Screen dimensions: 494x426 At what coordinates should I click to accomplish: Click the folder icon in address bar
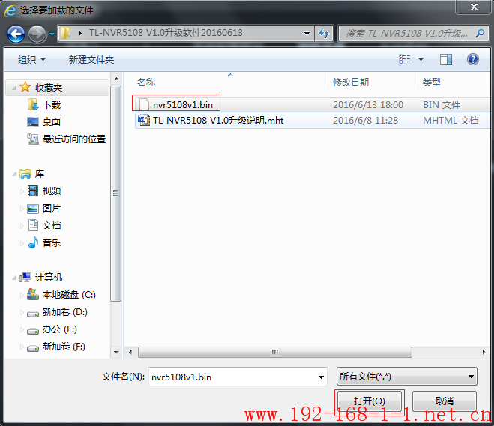coord(65,33)
